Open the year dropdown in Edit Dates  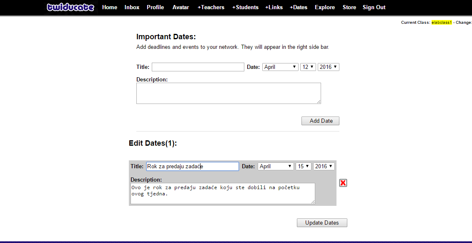pos(324,166)
